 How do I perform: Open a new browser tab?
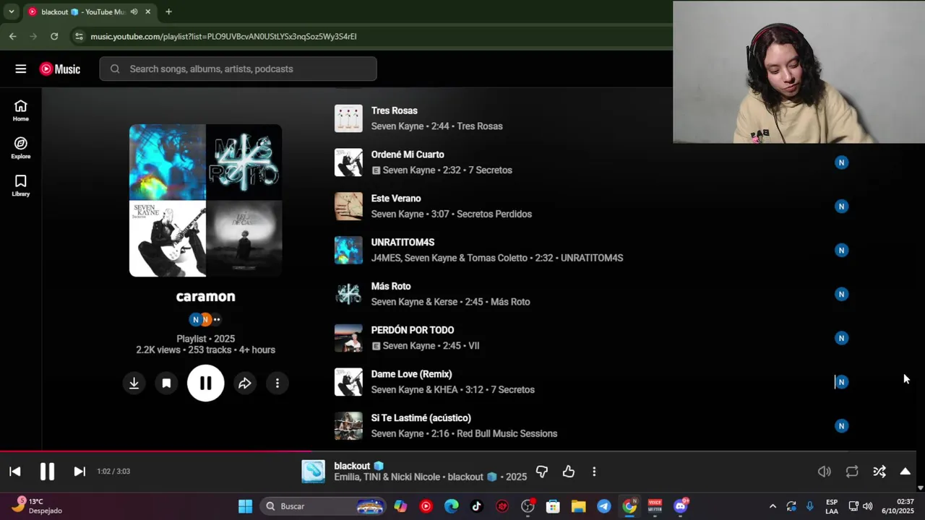click(168, 12)
